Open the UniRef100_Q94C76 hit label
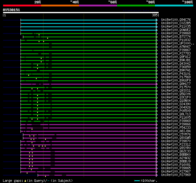Viewport: 196px width, 183px height. 175,20
